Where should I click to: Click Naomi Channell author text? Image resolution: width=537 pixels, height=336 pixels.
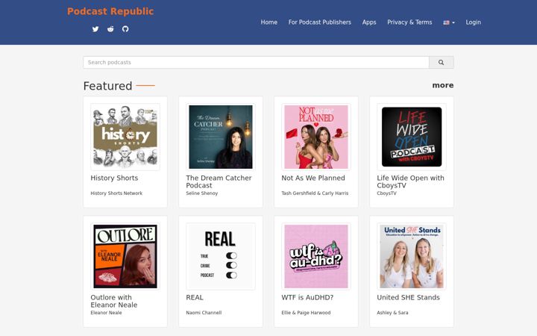pos(204,313)
